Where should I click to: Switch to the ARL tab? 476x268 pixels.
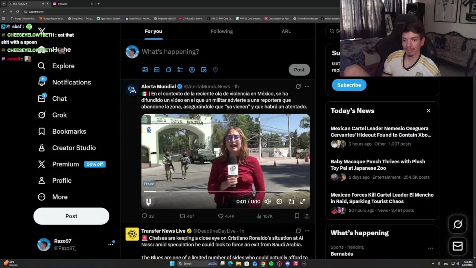point(286,31)
